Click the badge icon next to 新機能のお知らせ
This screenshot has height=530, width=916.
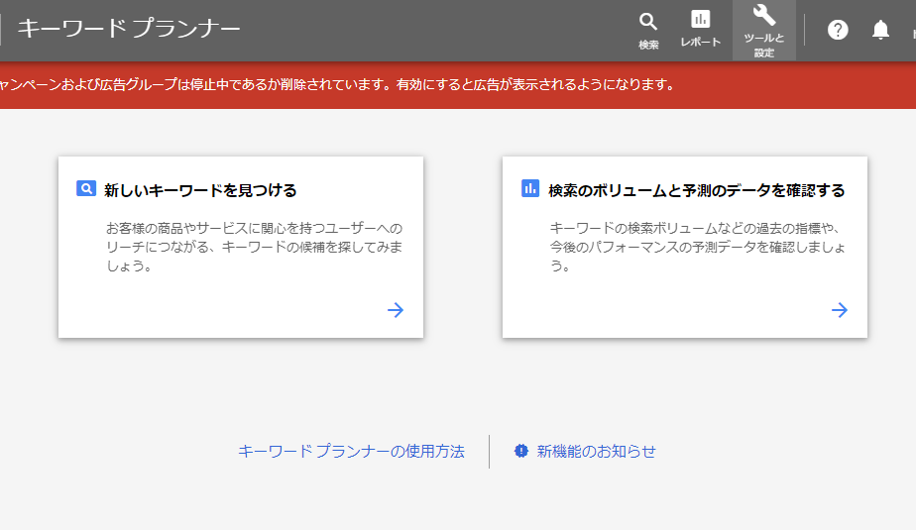coord(521,451)
